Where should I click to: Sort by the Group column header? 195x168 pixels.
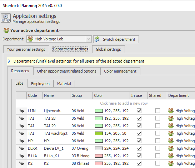click(81, 95)
